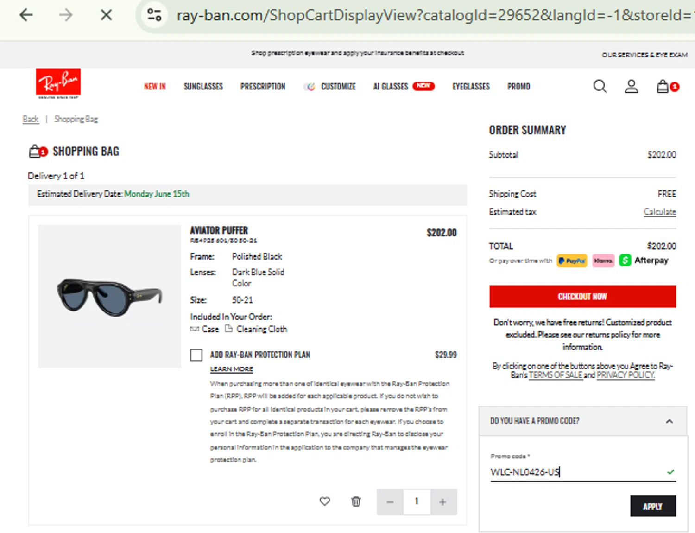The image size is (695, 533).
Task: Click the Case icon under included items
Action: pyautogui.click(x=195, y=329)
